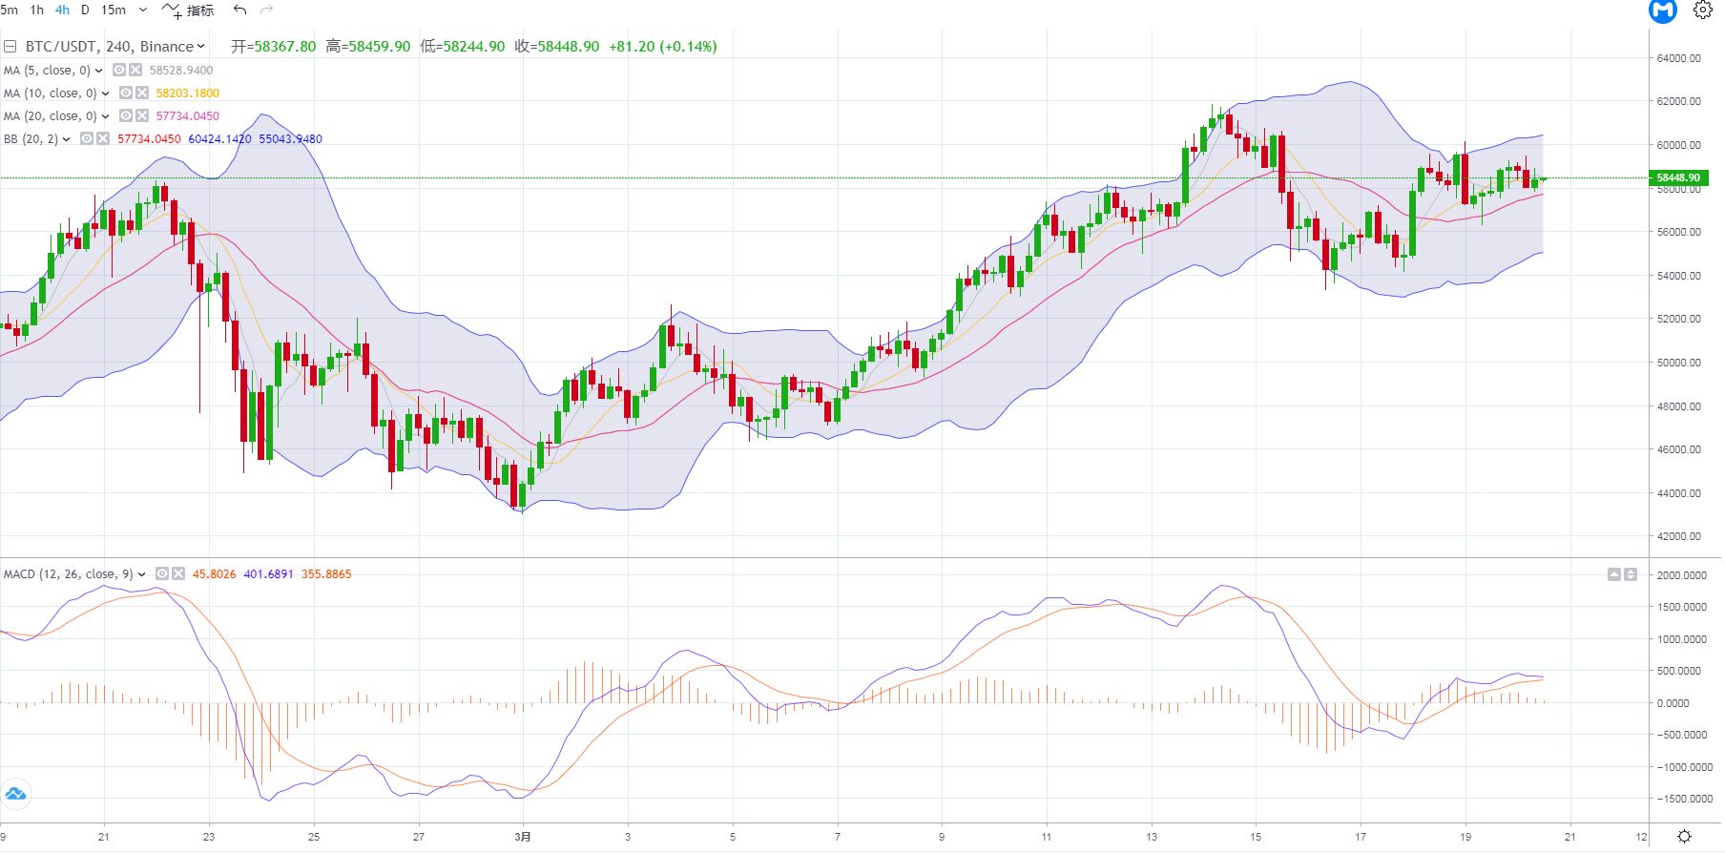Switch to the 1h timeframe
The image size is (1725, 853).
pyautogui.click(x=37, y=10)
